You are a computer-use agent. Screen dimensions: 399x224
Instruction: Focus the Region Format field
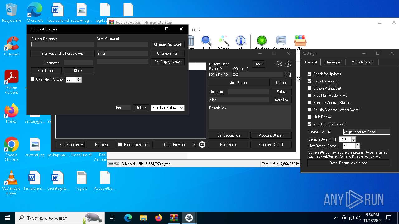tap(367, 132)
